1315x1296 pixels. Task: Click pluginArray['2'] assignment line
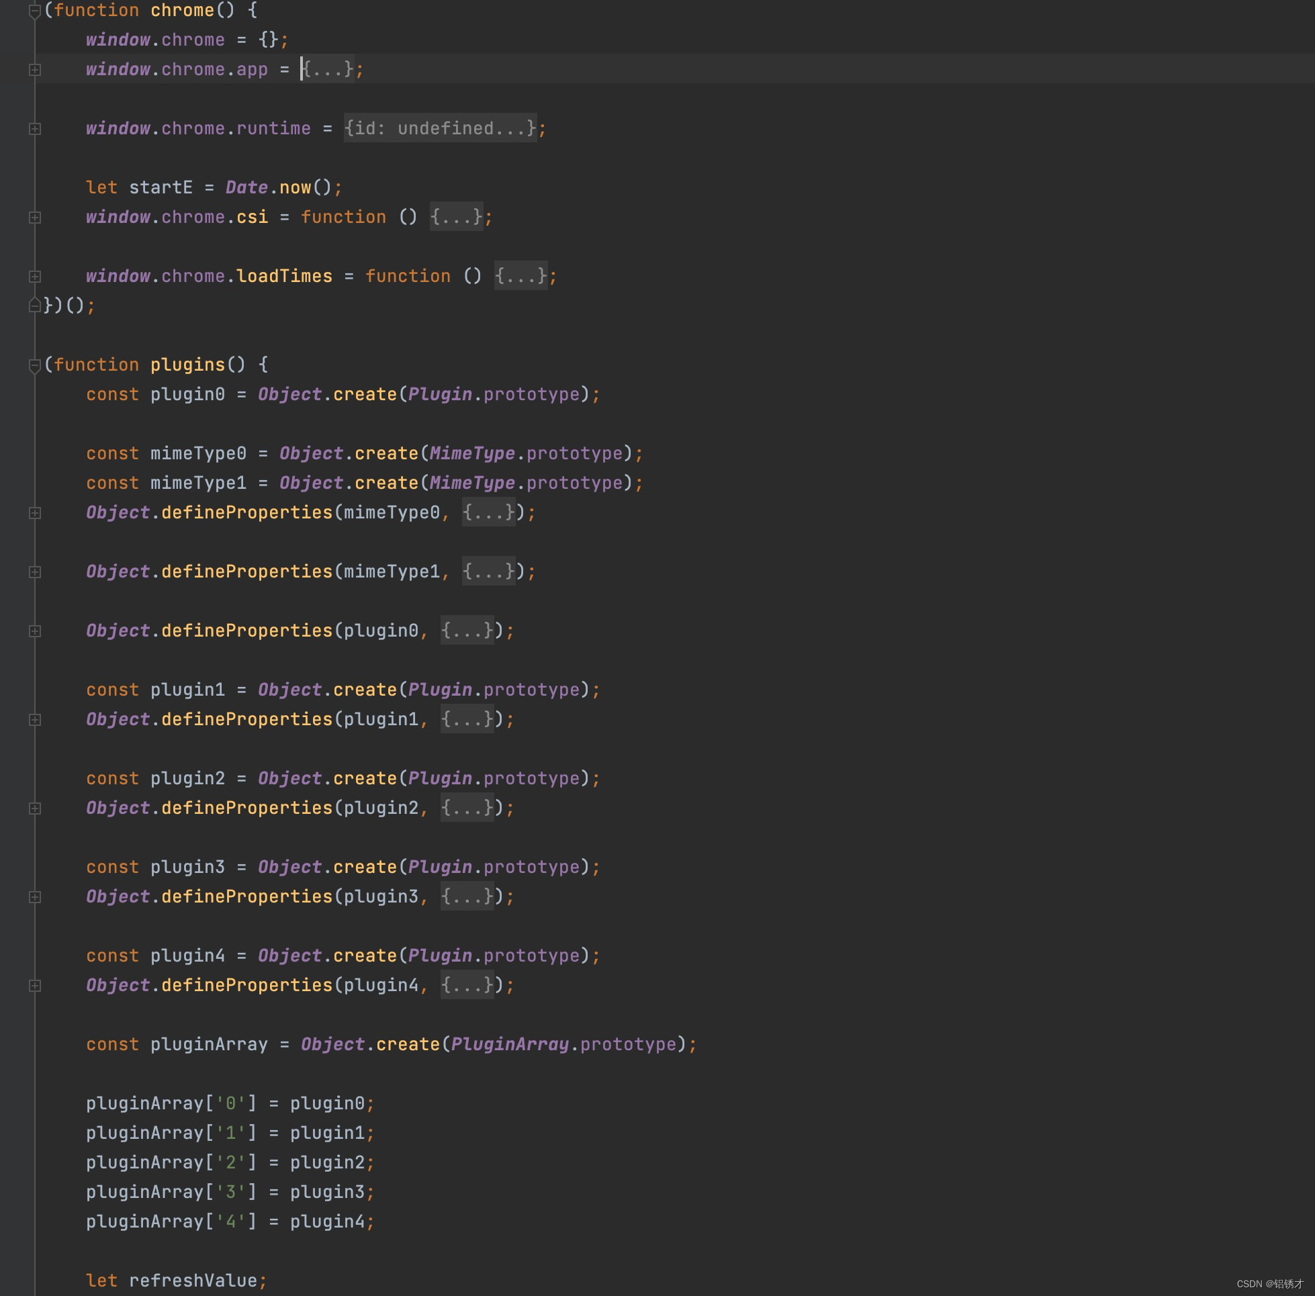pos(230,1162)
